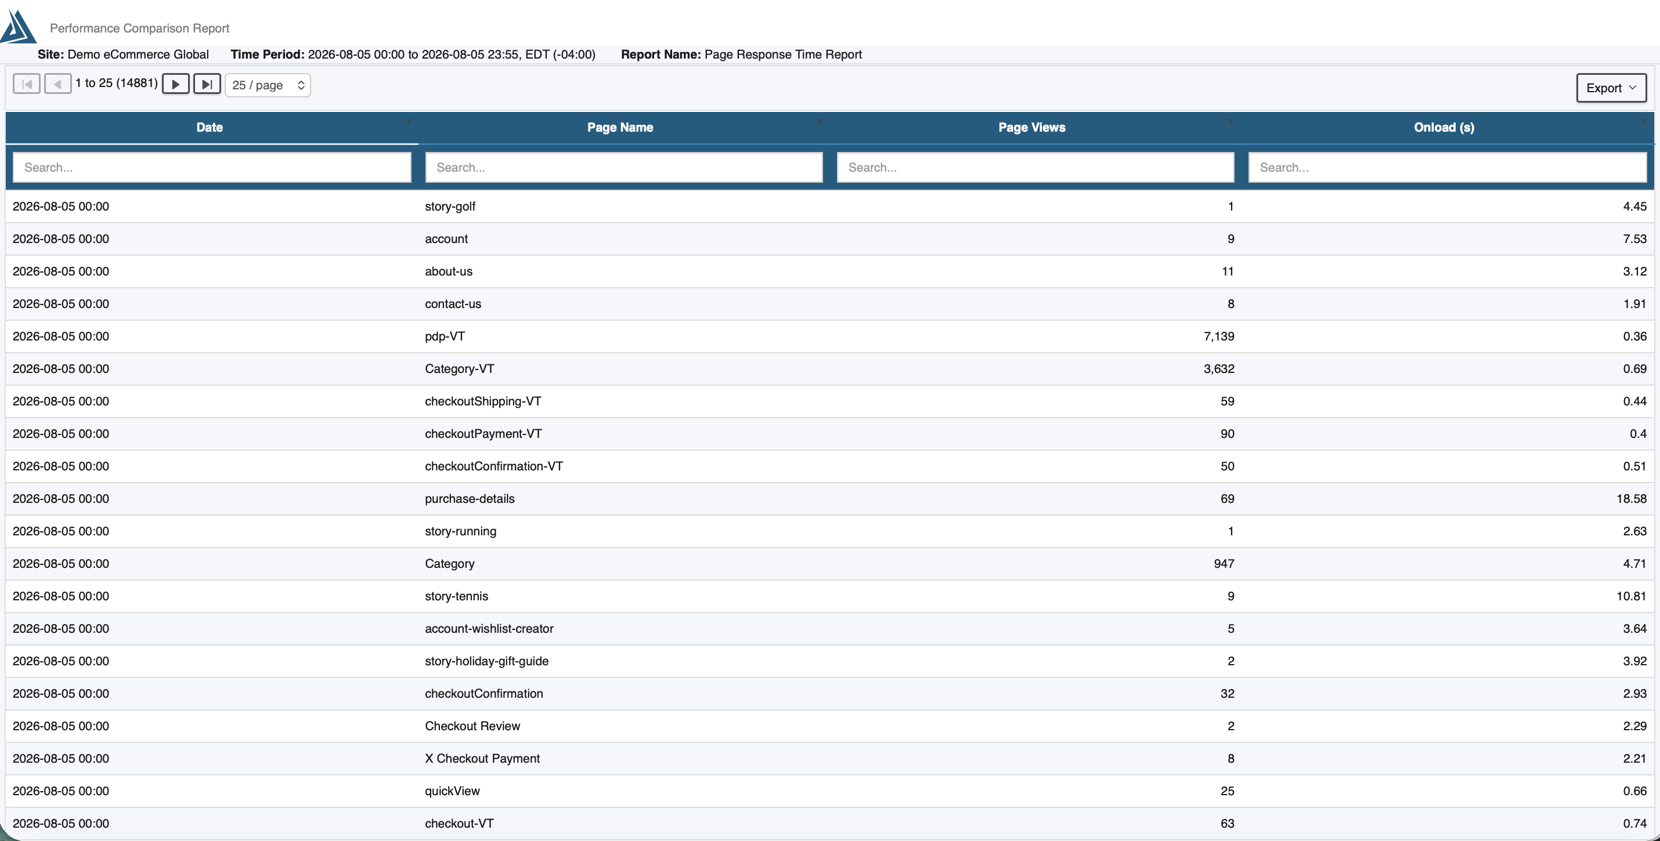This screenshot has width=1660, height=841.
Task: Select the account page name cell
Action: tap(446, 239)
